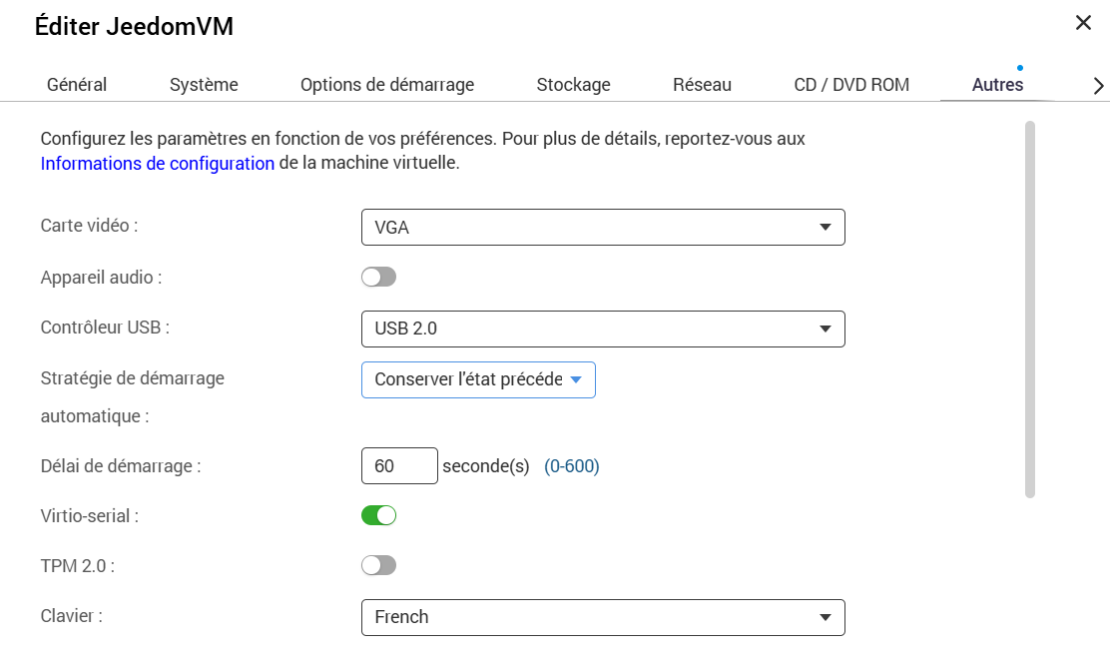Viewport: 1110px width, 668px height.
Task: Enable the Appareil audio toggle
Action: point(378,277)
